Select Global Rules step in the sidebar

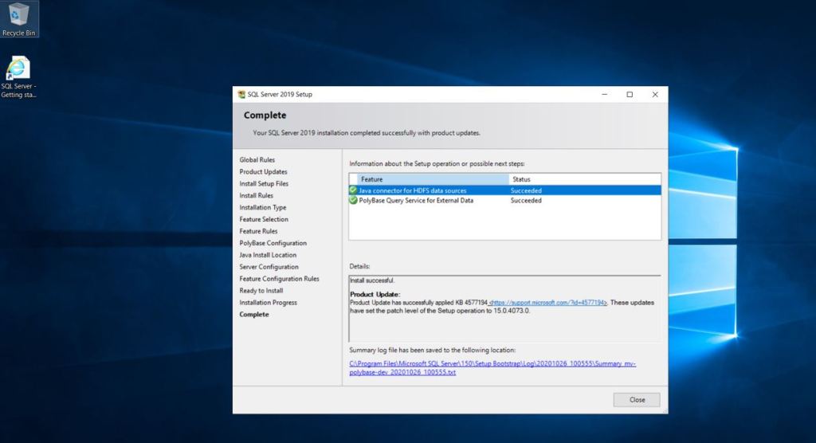pyautogui.click(x=257, y=160)
